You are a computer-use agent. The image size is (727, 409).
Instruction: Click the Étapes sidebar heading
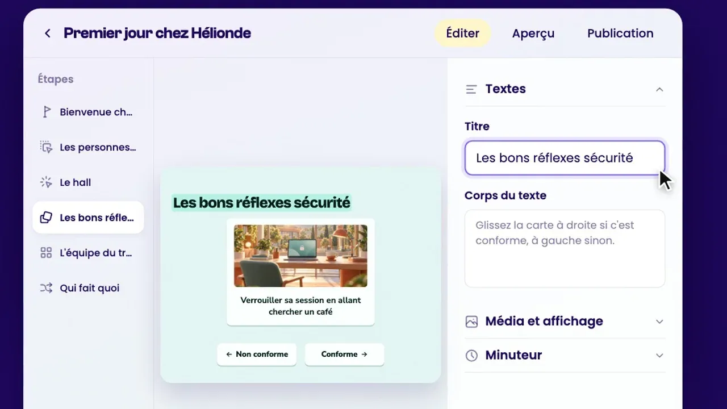pos(56,79)
